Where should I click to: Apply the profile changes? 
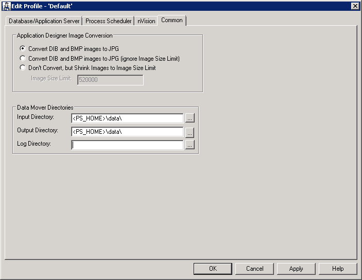point(296,269)
